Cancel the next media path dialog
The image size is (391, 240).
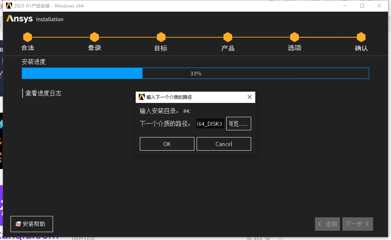[x=224, y=144]
